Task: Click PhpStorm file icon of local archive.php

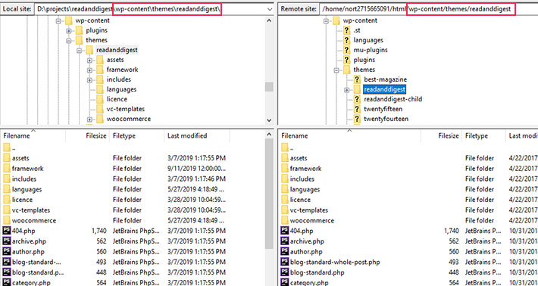Action: point(7,241)
